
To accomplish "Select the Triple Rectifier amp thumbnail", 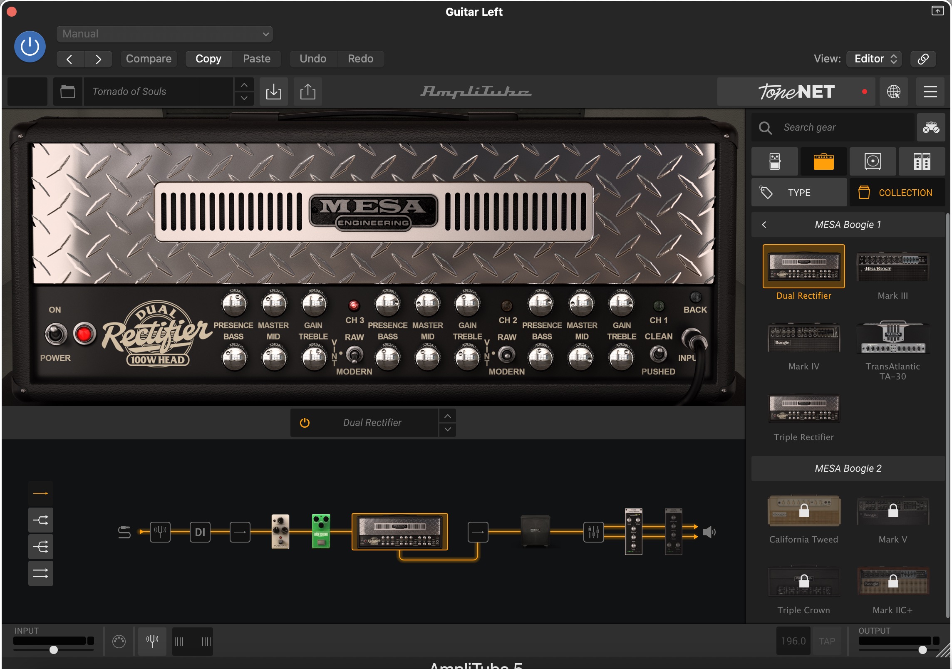I will click(x=804, y=409).
